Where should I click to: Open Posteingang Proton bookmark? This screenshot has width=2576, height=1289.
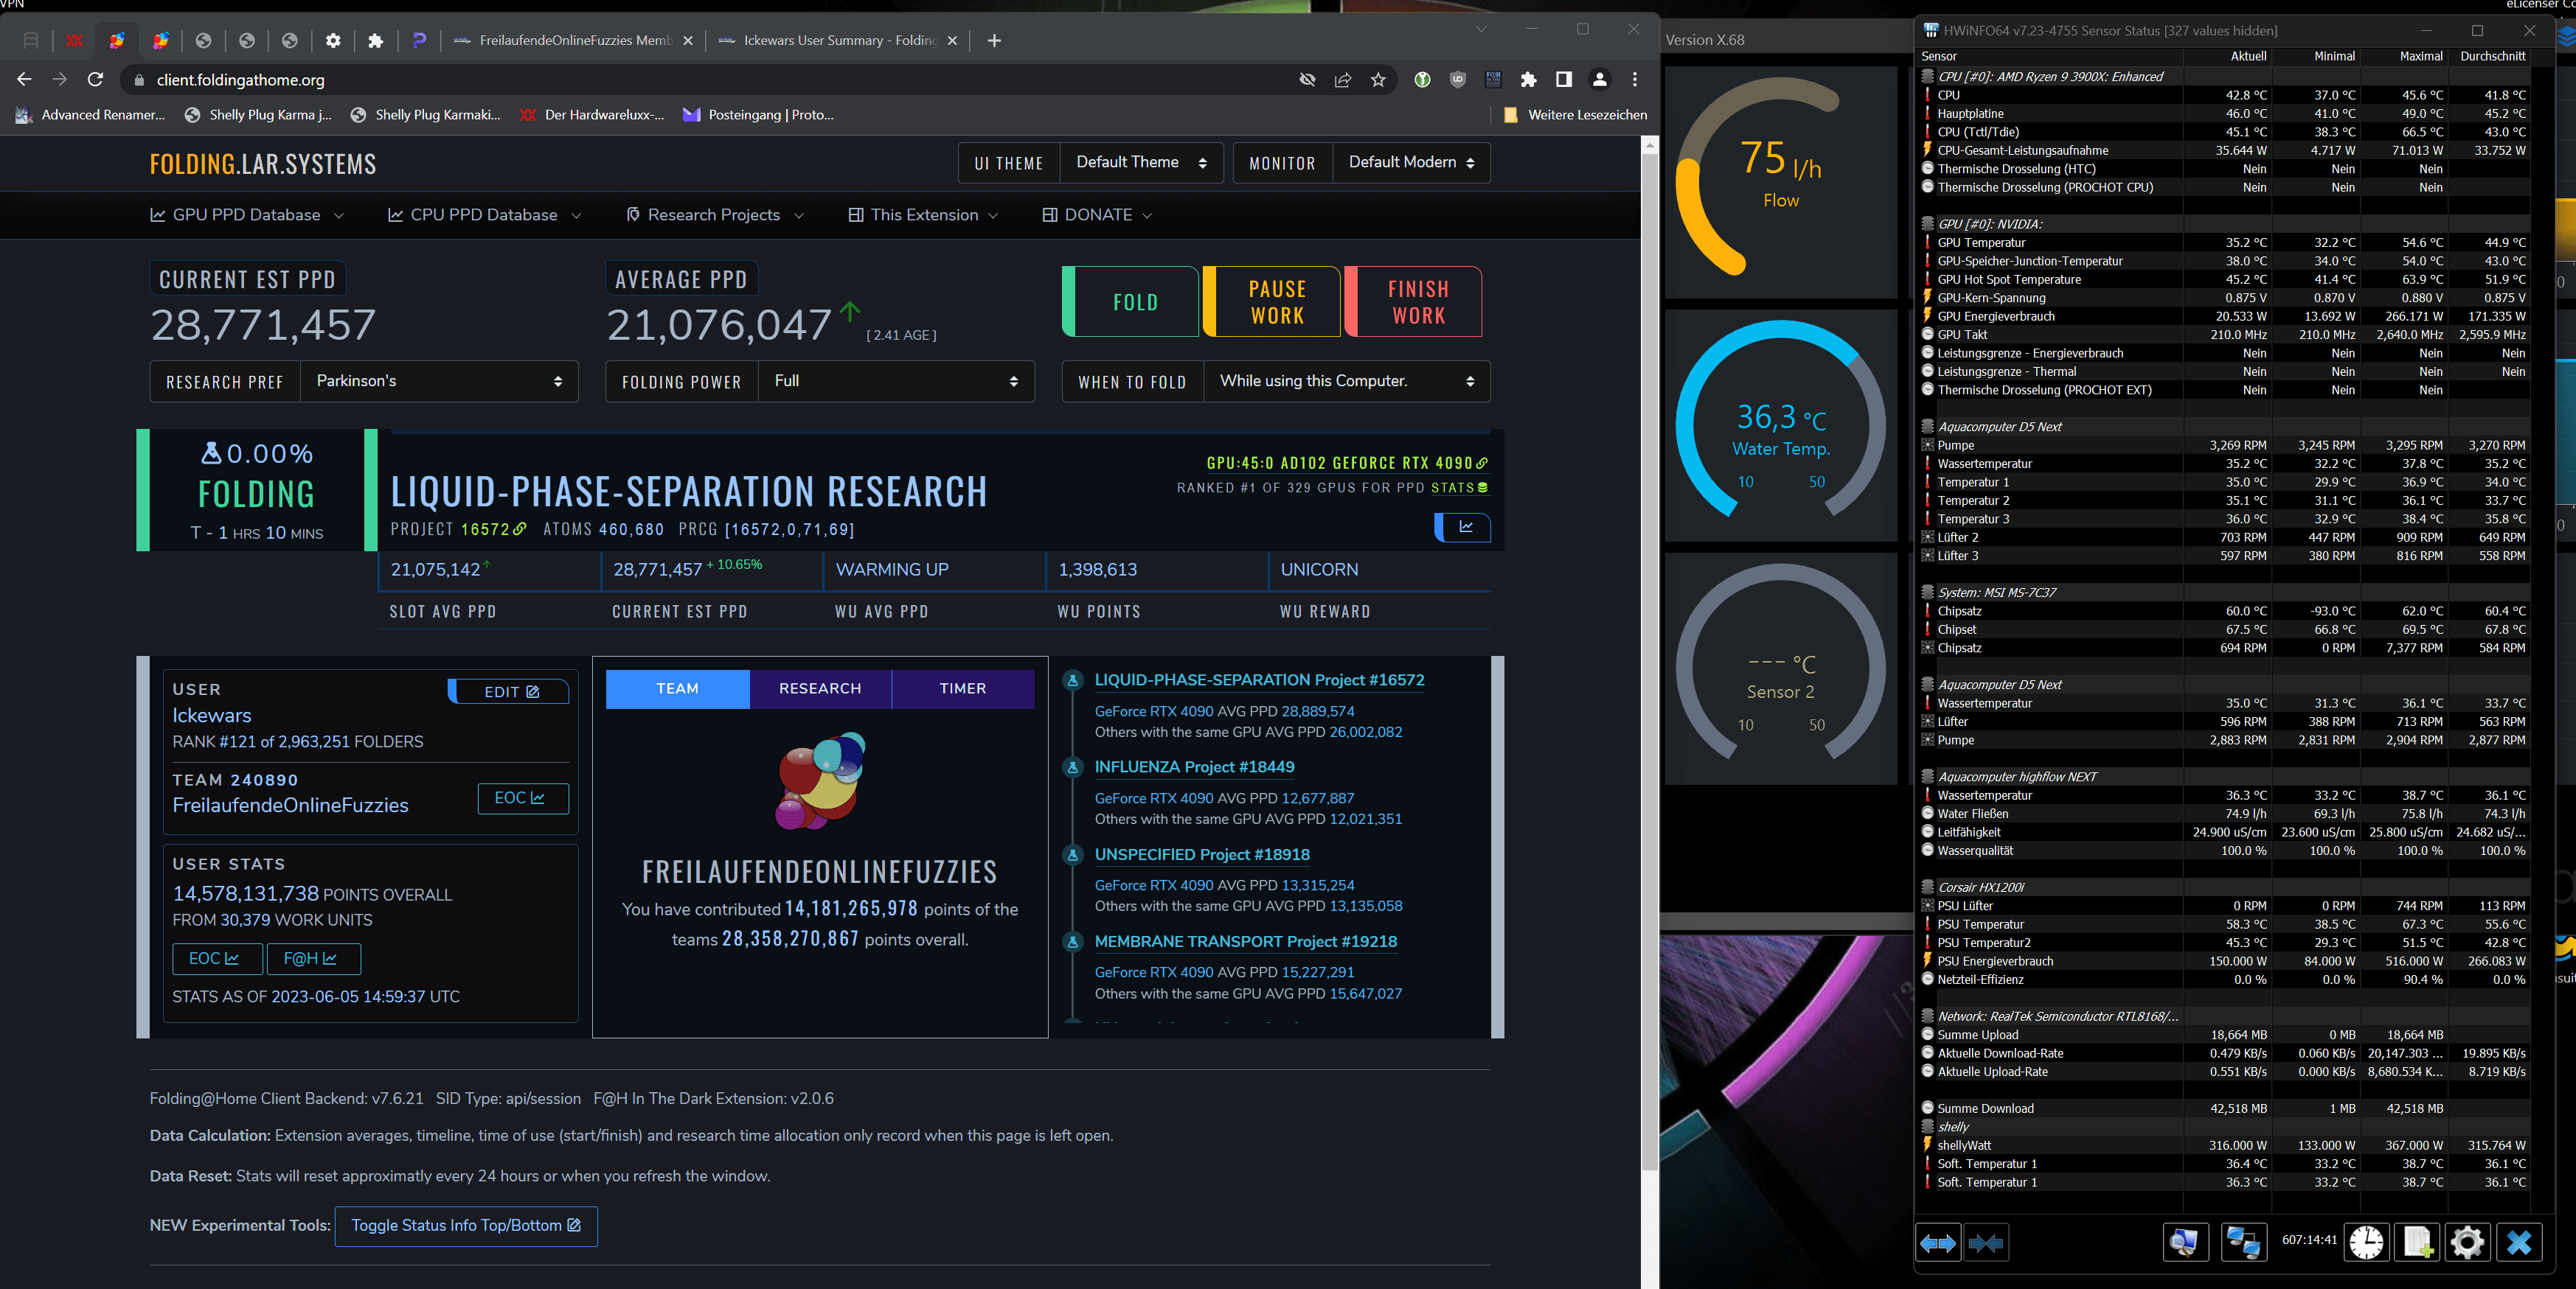pos(758,115)
